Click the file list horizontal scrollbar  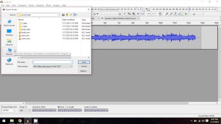[x=46, y=58]
